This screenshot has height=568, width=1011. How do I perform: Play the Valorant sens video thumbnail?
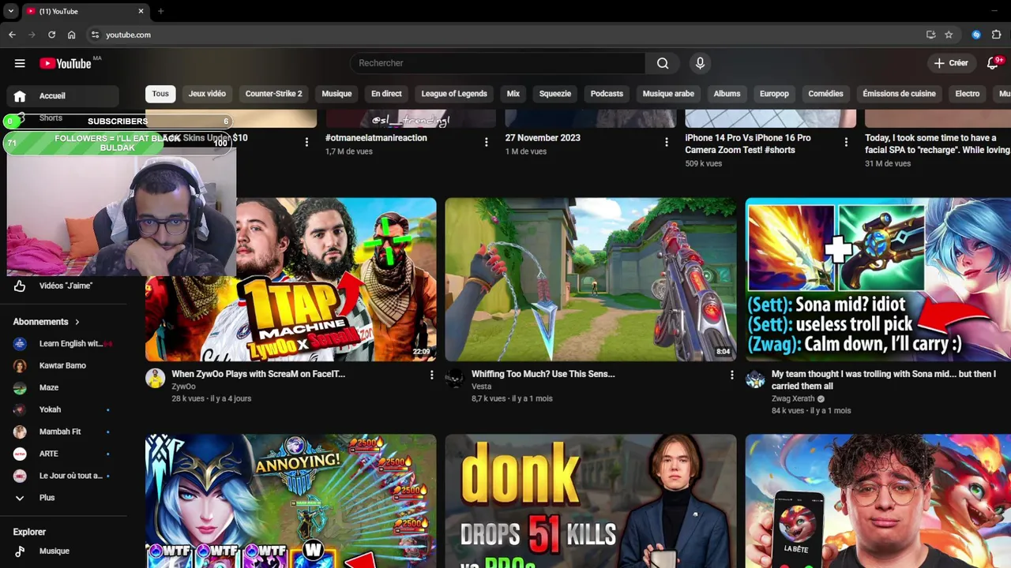pos(591,279)
